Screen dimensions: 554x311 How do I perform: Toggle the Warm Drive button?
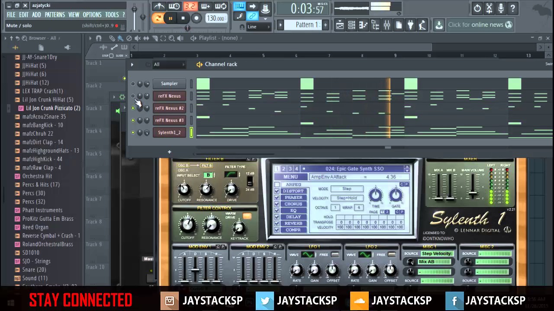coord(247,216)
